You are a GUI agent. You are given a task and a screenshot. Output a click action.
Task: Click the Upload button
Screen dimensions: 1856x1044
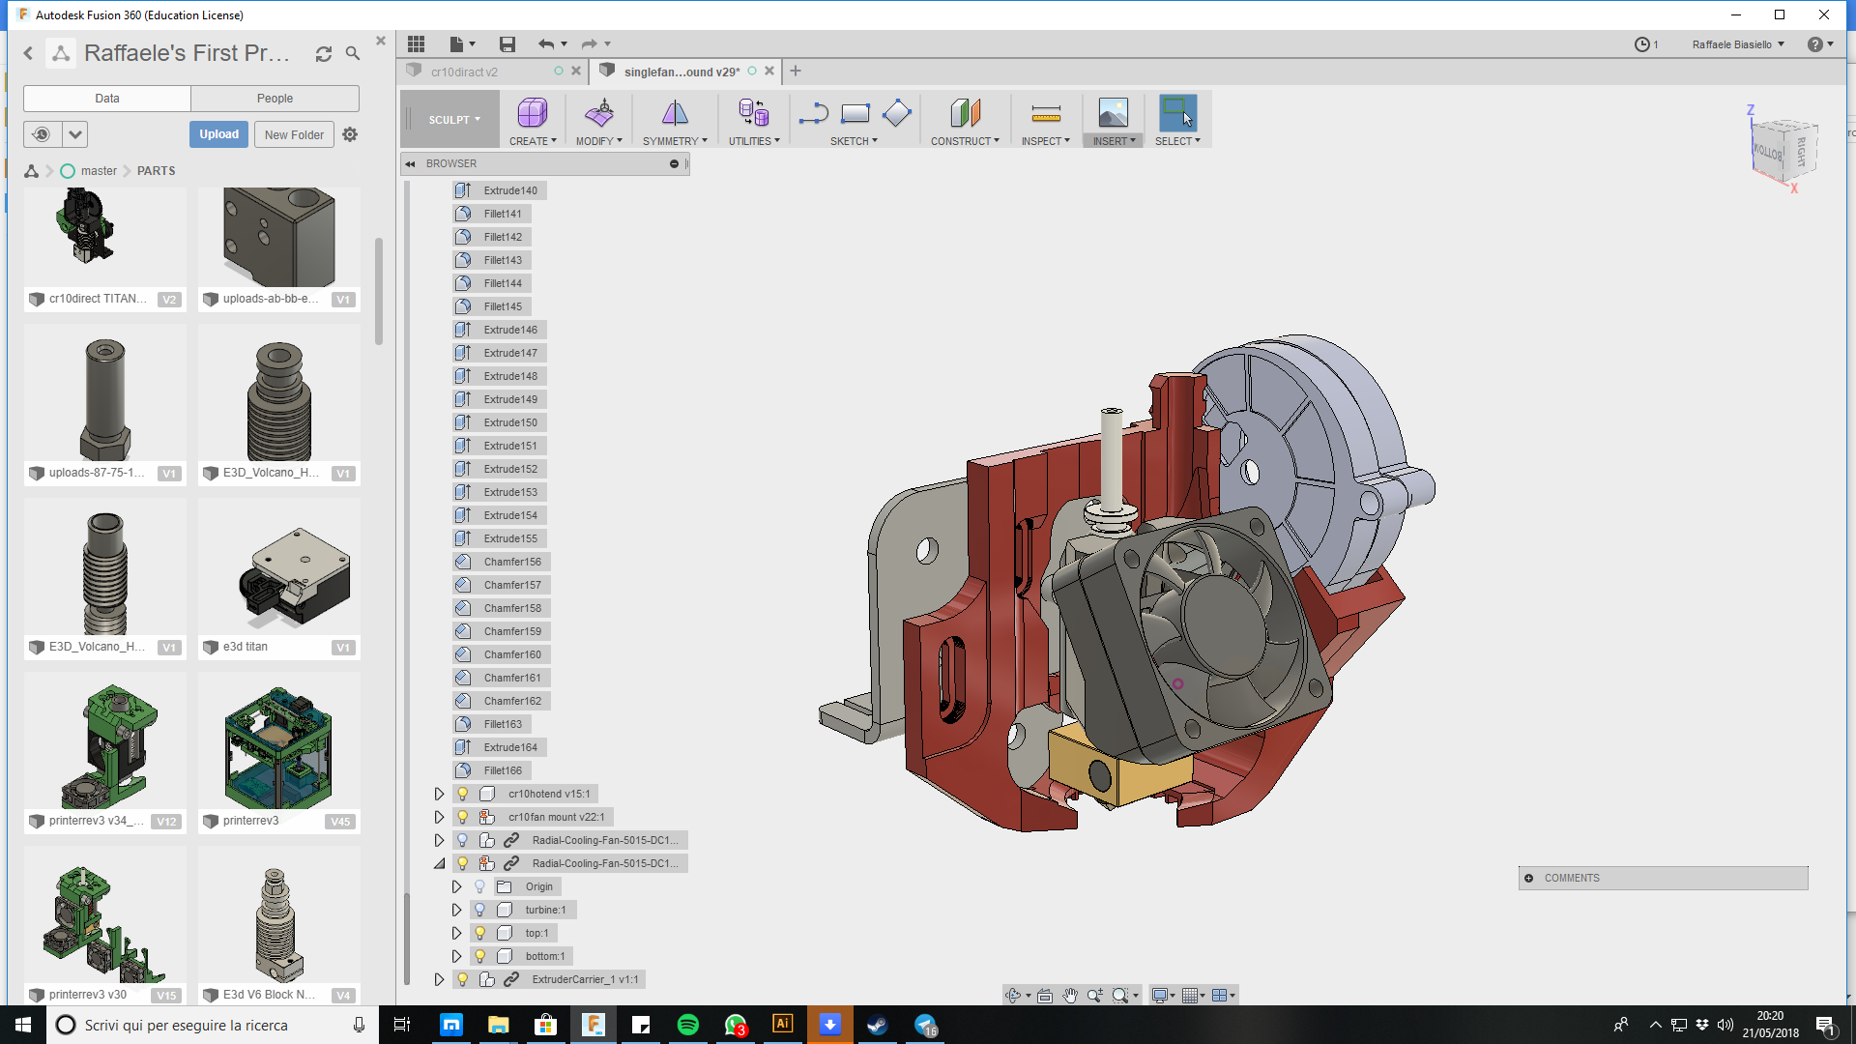tap(219, 134)
